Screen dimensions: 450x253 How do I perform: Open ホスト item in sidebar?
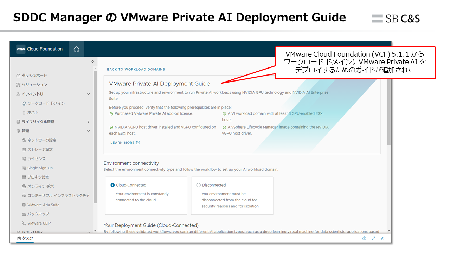[x=33, y=112]
